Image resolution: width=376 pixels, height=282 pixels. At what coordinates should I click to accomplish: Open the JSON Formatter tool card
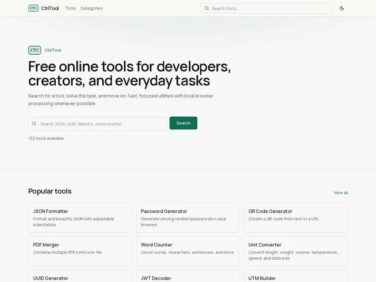point(80,217)
